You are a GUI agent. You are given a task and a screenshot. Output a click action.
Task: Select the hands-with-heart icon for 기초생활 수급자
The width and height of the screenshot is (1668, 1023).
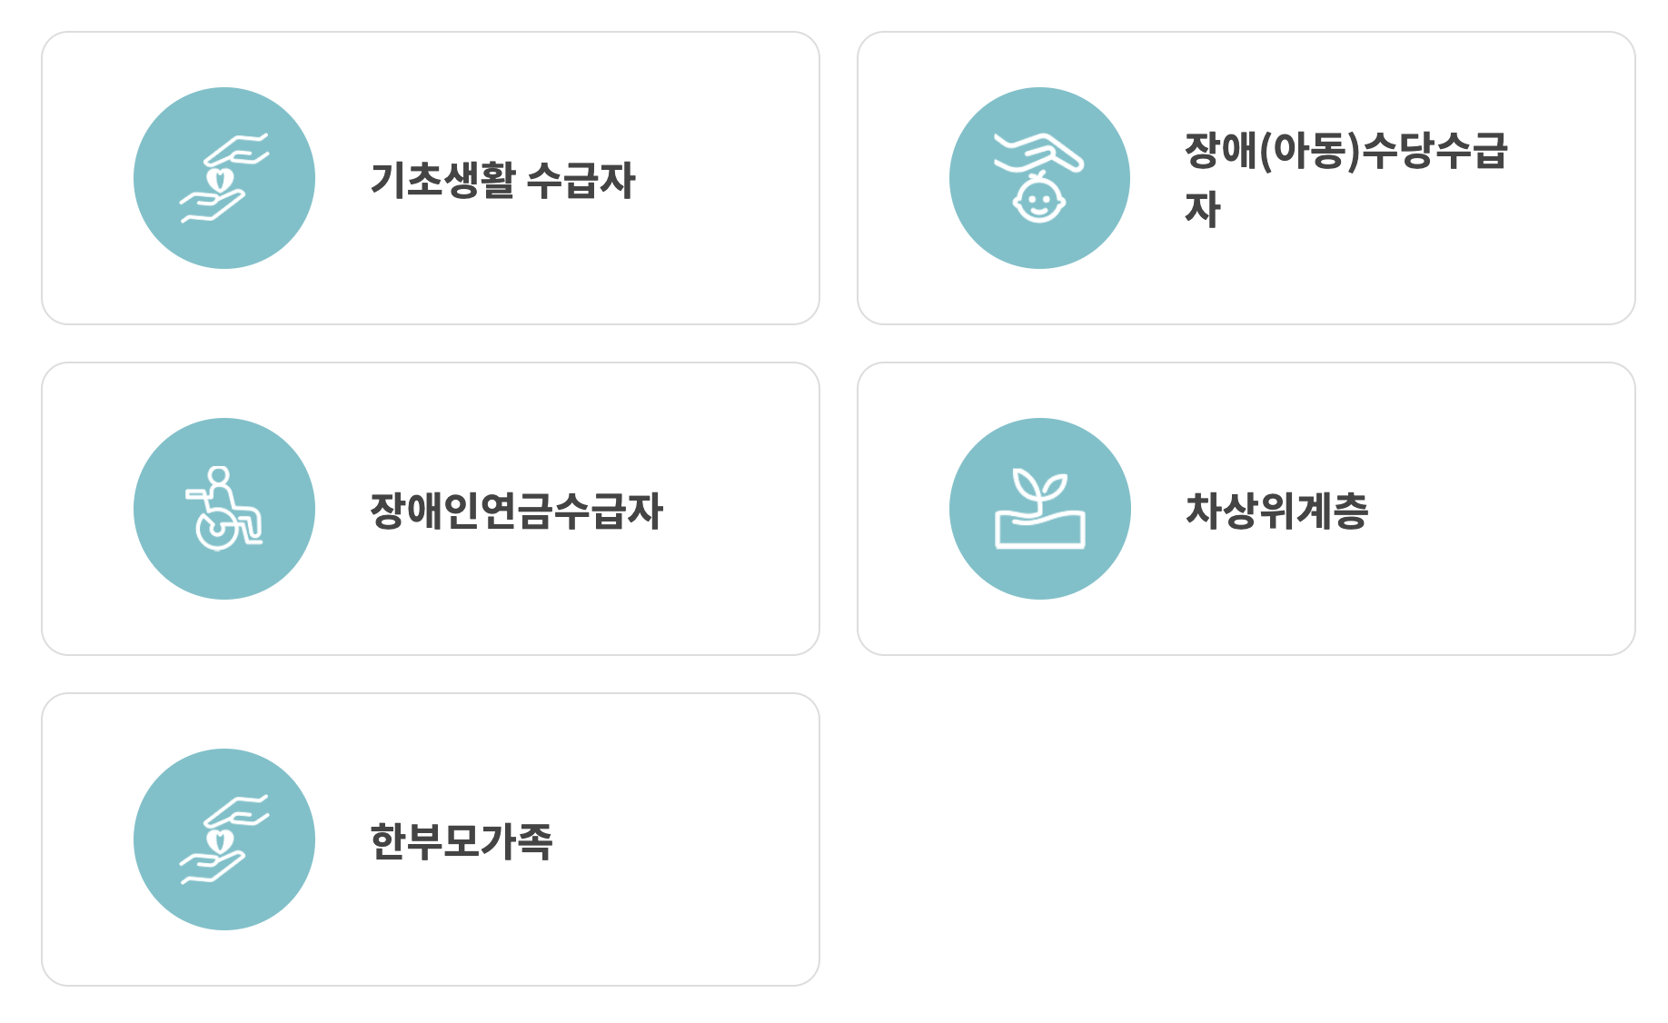coord(223,178)
